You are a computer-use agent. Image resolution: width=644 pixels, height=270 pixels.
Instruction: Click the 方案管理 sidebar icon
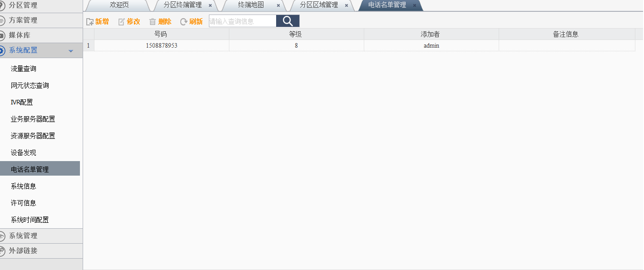point(2,20)
